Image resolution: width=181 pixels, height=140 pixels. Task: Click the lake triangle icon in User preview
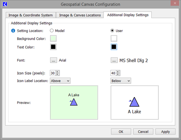[134, 102]
